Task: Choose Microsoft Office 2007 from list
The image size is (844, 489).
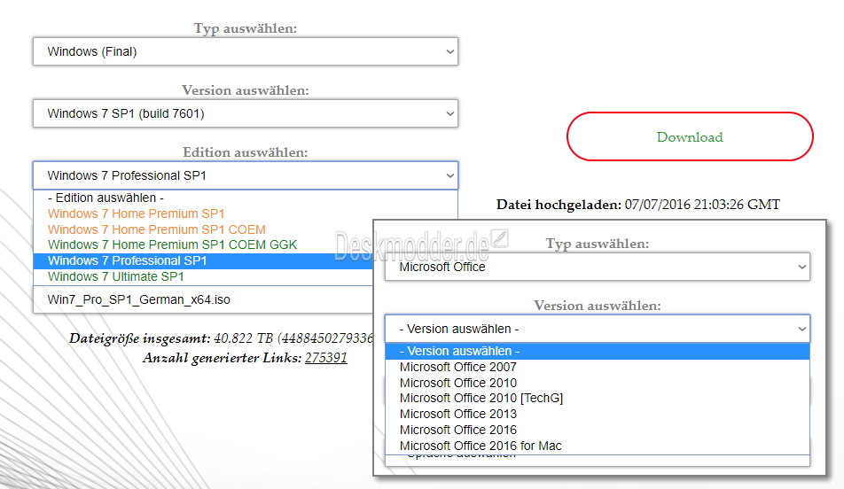Action: pos(598,367)
